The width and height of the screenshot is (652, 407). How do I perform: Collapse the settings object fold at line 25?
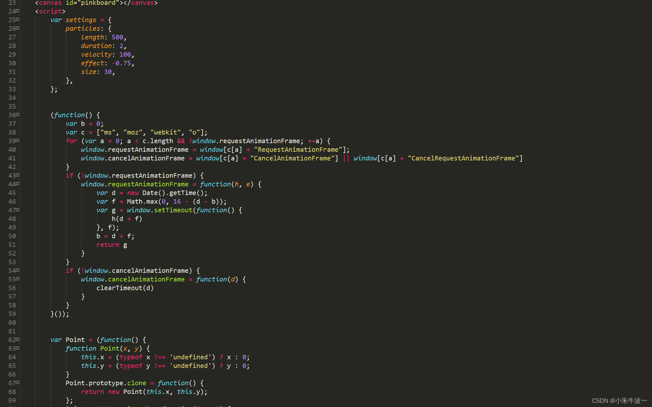18,20
